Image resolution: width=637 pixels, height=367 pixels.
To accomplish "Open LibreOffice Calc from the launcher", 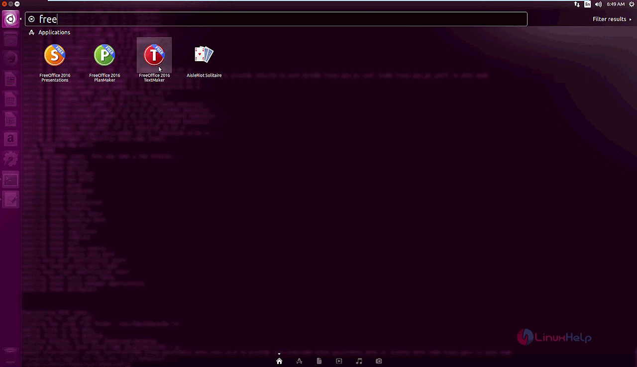I will click(10, 99).
